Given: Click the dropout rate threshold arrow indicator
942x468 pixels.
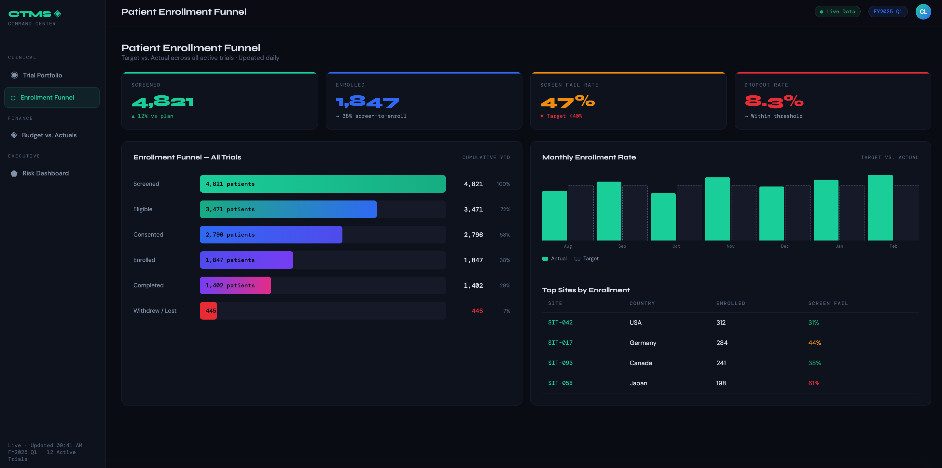Looking at the screenshot, I should click(x=747, y=116).
